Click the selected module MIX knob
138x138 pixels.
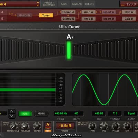click(x=127, y=126)
